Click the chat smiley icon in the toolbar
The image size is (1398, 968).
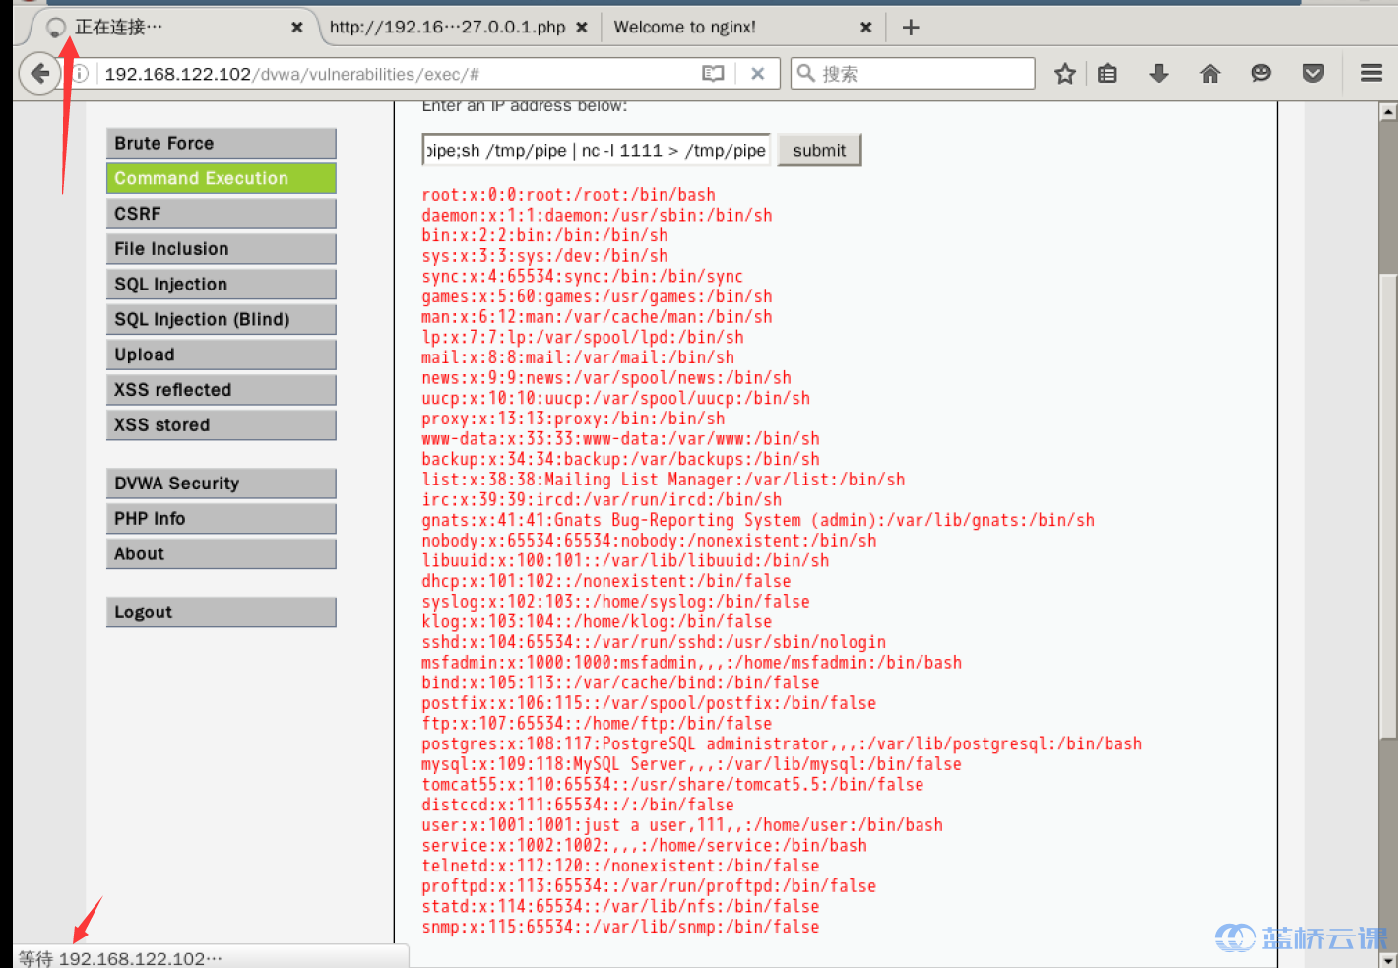(1261, 74)
